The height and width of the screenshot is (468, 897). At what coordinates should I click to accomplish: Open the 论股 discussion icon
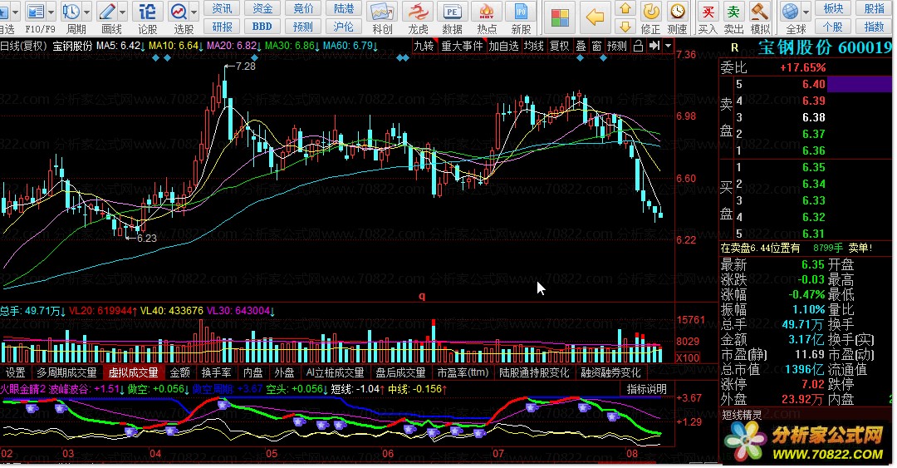[x=148, y=12]
